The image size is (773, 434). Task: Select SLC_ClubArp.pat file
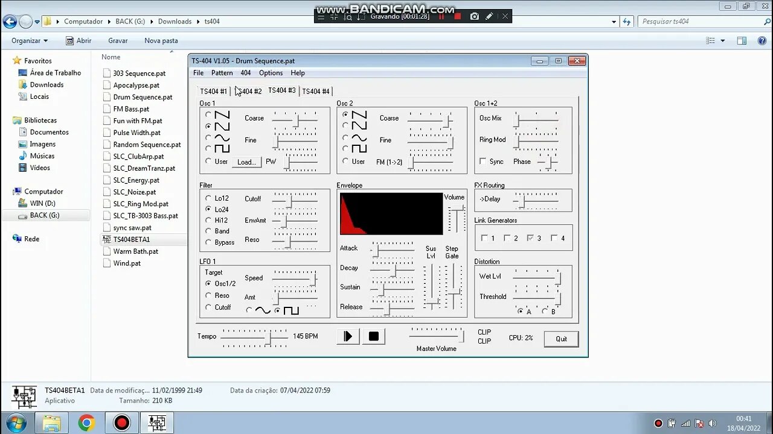(x=138, y=156)
